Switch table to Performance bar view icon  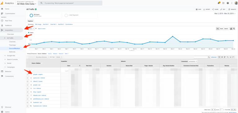click(x=225, y=57)
